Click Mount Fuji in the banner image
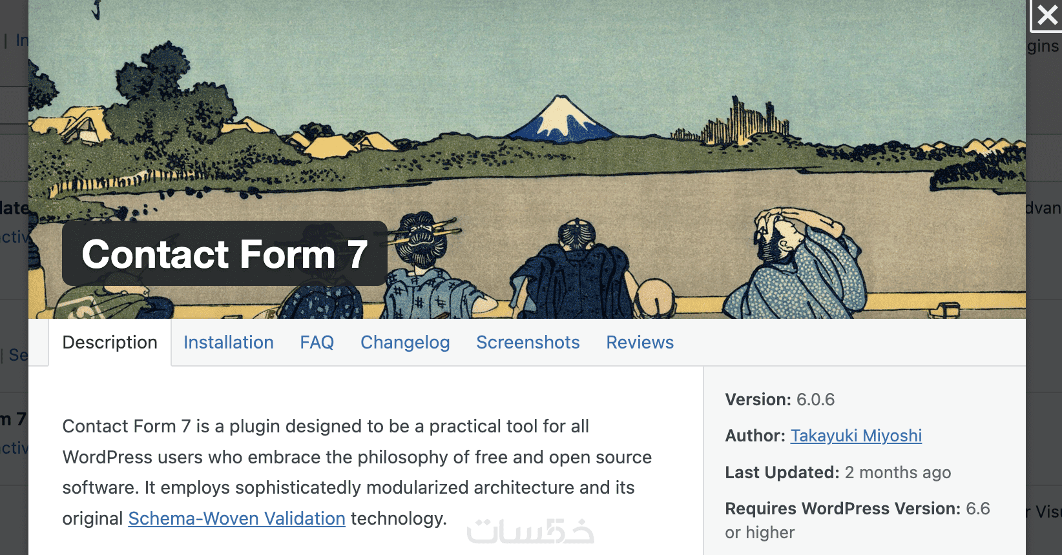This screenshot has height=555, width=1062. tap(560, 119)
